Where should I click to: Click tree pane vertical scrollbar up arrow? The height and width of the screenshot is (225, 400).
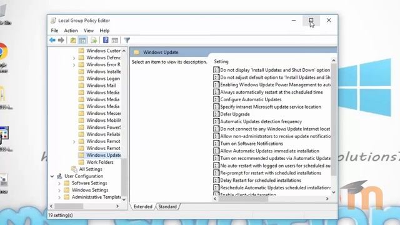tap(124, 51)
